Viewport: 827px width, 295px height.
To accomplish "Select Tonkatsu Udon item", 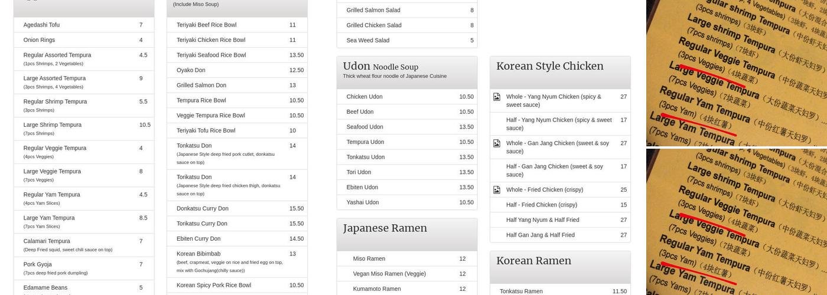I will pyautogui.click(x=407, y=157).
